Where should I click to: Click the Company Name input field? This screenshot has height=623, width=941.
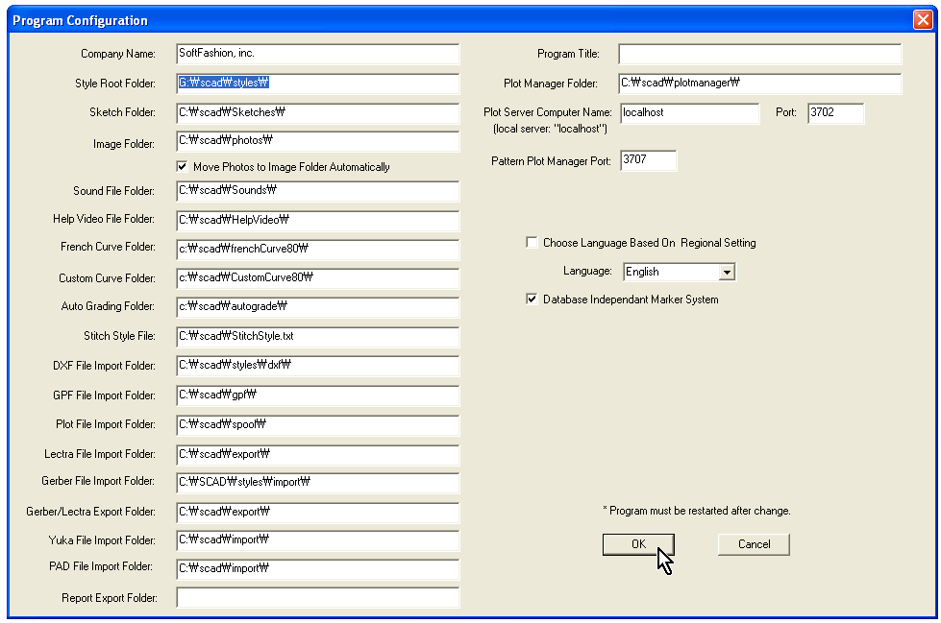click(x=318, y=54)
